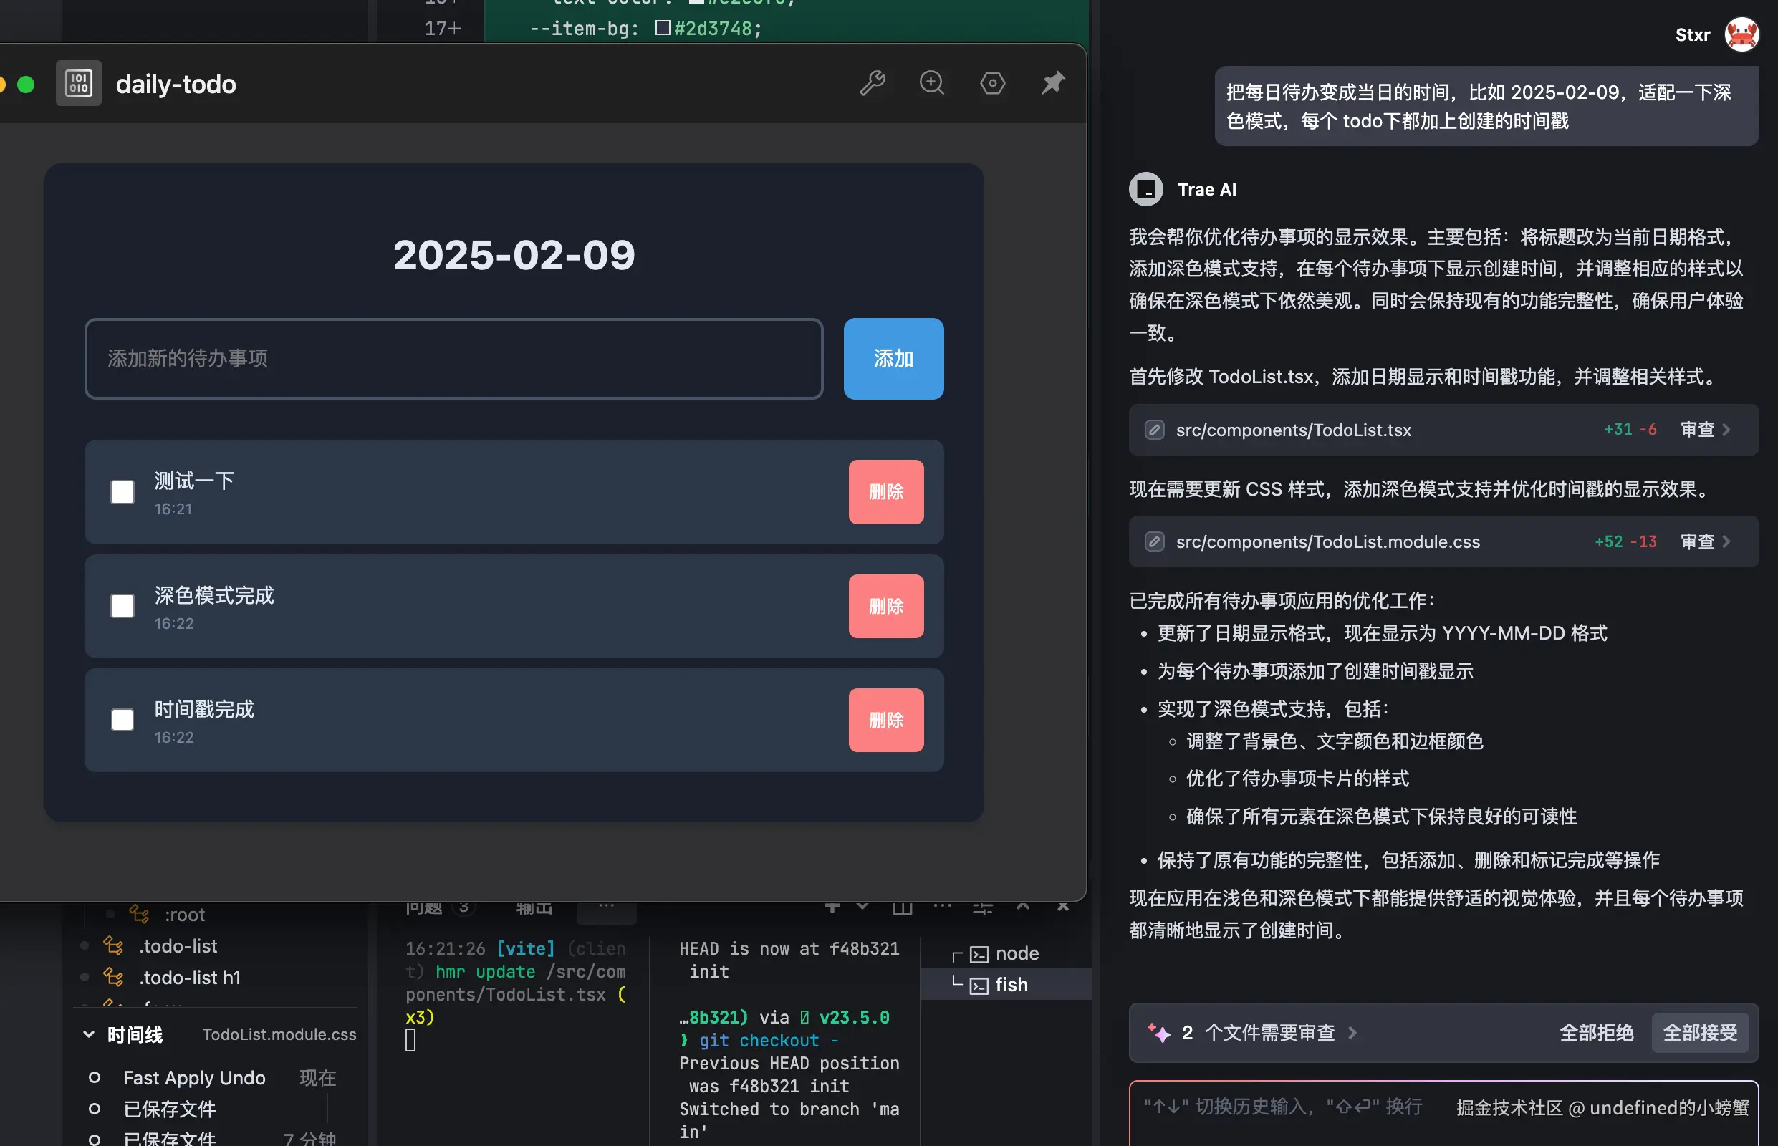Click the daily-todo app icon
This screenshot has height=1146, width=1778.
pyautogui.click(x=78, y=83)
